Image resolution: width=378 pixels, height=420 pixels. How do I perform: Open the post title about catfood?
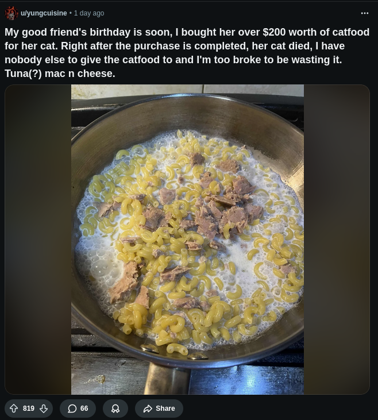(x=187, y=52)
